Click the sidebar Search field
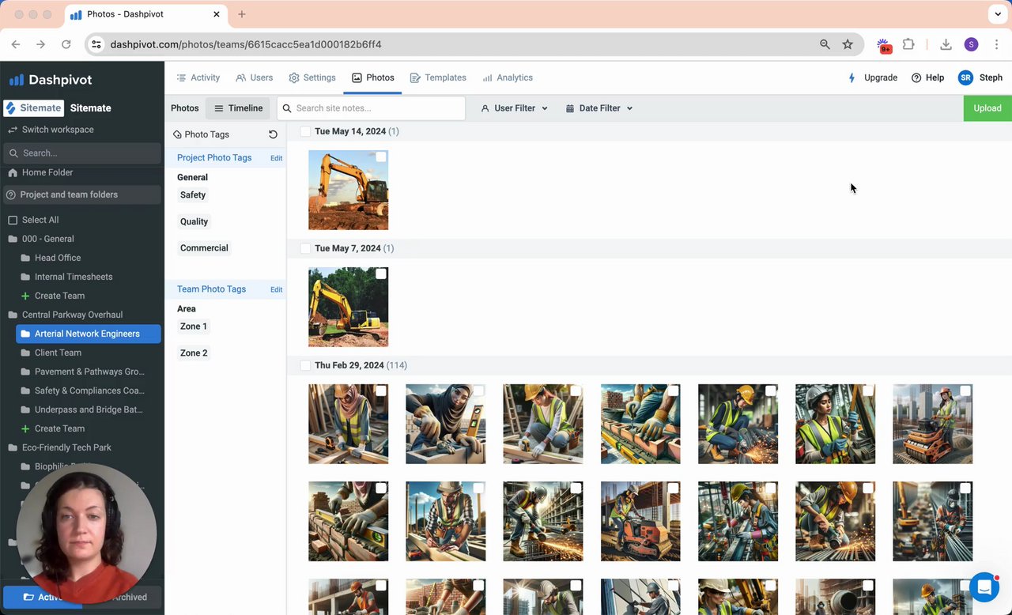The width and height of the screenshot is (1012, 615). pos(82,153)
